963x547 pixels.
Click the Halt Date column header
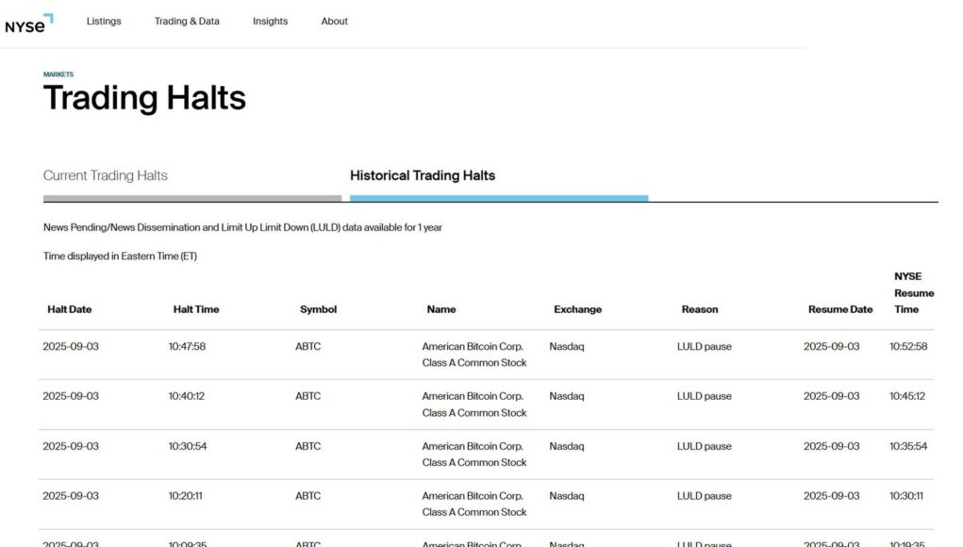(70, 309)
